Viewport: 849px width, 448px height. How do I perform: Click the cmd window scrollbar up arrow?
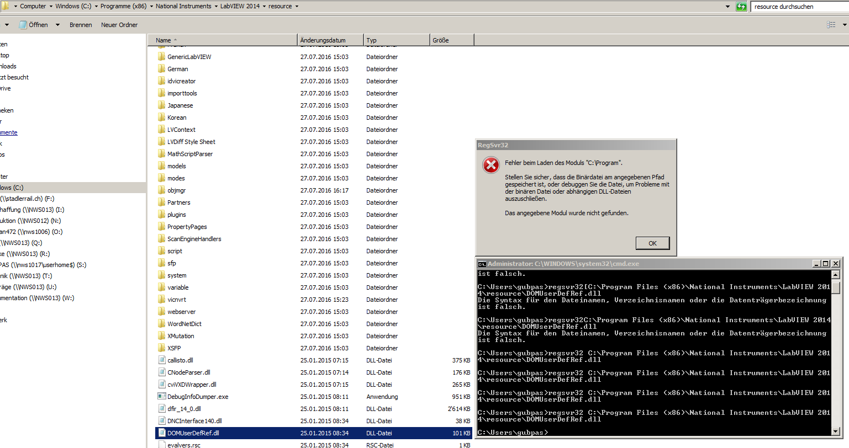coord(836,274)
